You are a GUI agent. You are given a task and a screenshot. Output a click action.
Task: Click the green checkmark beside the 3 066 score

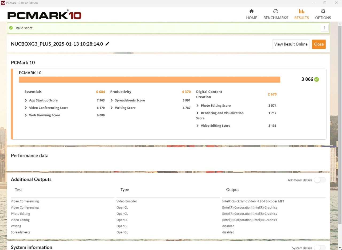pos(316,79)
